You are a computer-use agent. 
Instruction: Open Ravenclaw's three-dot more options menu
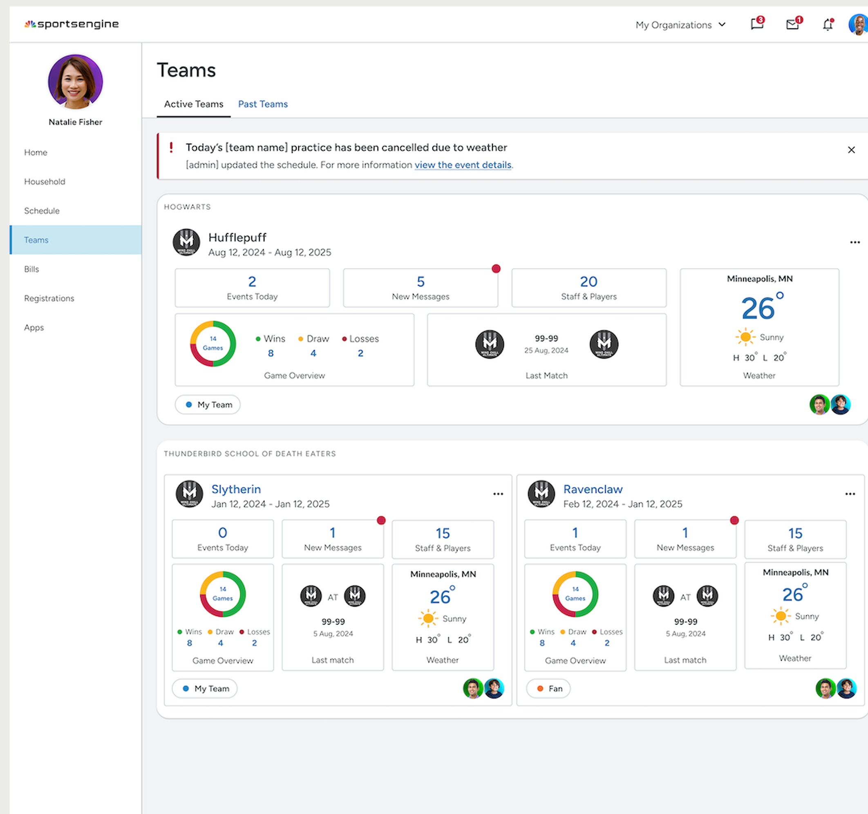tap(850, 494)
